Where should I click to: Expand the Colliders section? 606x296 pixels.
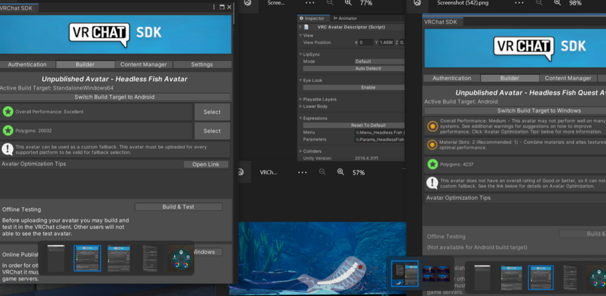pos(300,151)
